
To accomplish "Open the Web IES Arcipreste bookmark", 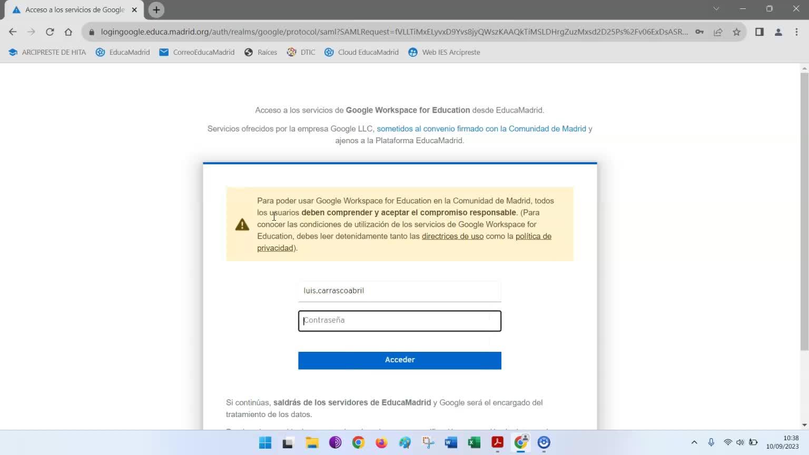I will click(x=444, y=52).
